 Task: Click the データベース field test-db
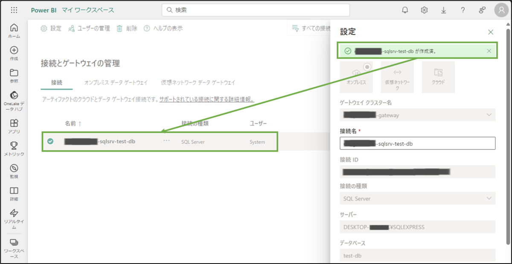coord(418,255)
